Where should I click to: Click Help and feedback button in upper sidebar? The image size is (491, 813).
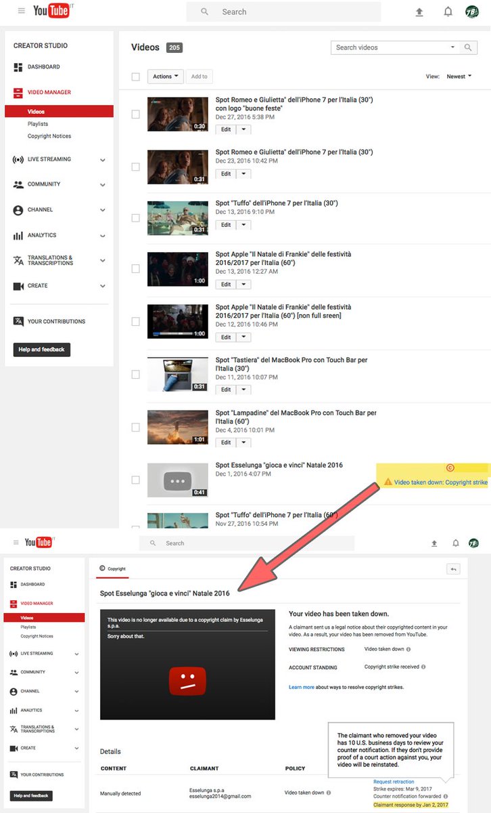(42, 350)
